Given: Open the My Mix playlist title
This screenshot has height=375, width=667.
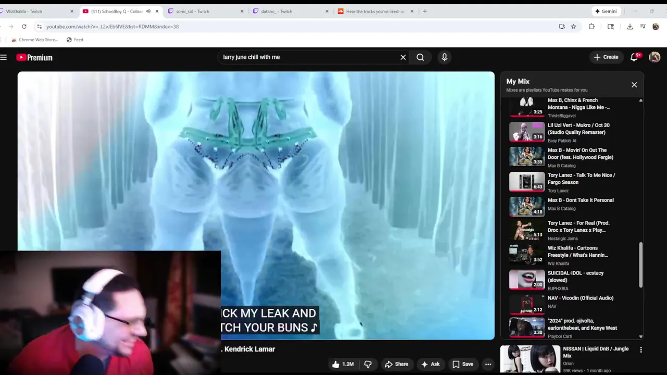Looking at the screenshot, I should point(518,81).
